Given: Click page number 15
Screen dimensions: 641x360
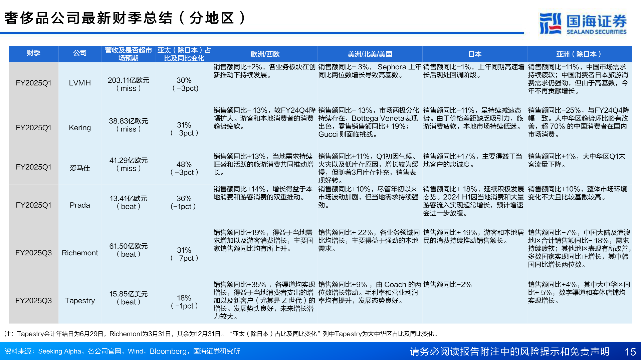Looking at the screenshot, I should [x=630, y=352].
